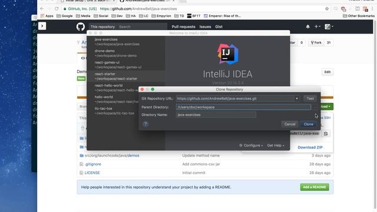The image size is (377, 212).
Task: Open Issues in GitHub header
Action: 205,26
